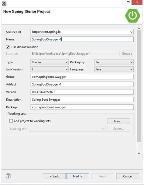144x185 pixels.
Task: Open the Java Version dropdown
Action: (50, 69)
